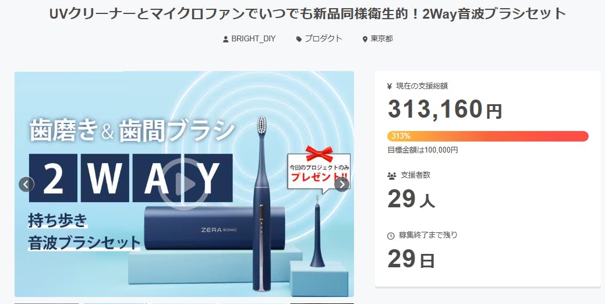The height and width of the screenshot is (304, 605).
Task: Open the BRIGHT_DIY project owner profile
Action: click(253, 39)
